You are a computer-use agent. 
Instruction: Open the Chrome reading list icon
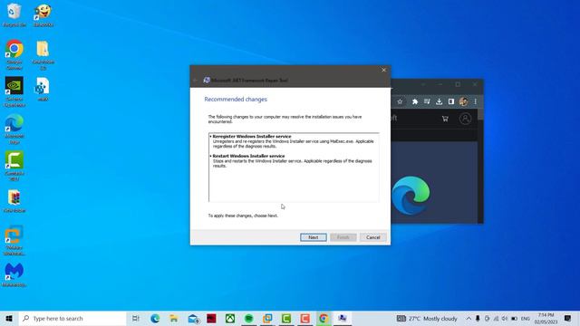[427, 101]
